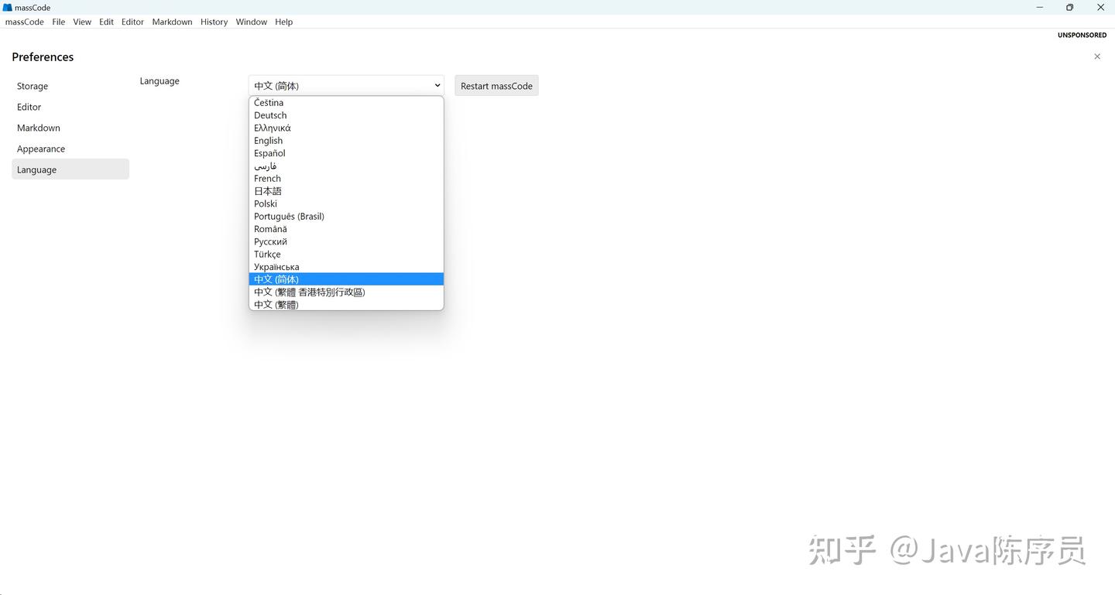Image resolution: width=1115 pixels, height=595 pixels.
Task: Open the Window menu
Action: point(252,22)
